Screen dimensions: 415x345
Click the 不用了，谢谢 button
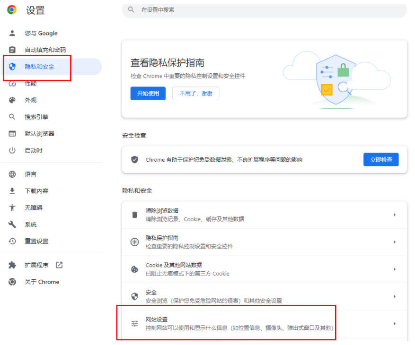pos(196,93)
